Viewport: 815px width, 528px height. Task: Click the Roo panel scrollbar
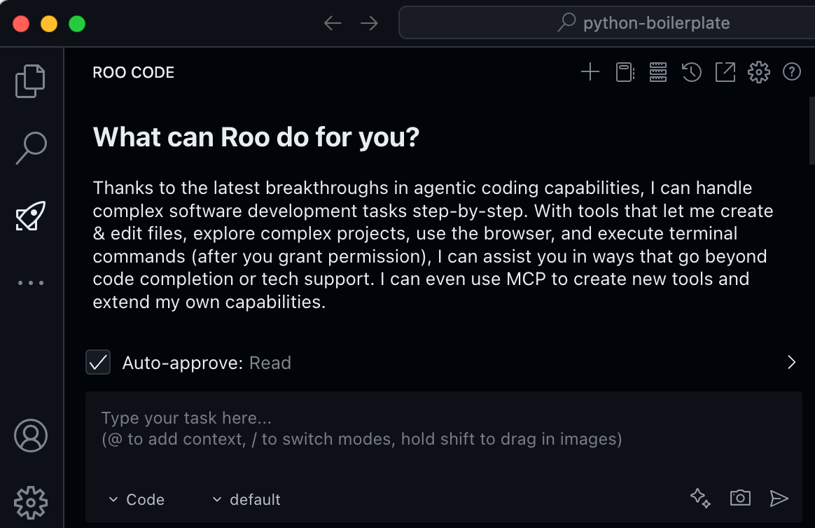[812, 131]
